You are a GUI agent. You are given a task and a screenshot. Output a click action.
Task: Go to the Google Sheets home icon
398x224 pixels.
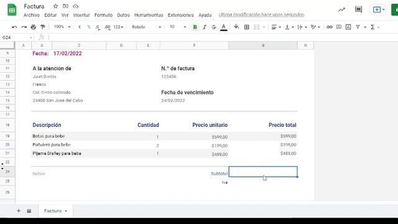point(12,10)
